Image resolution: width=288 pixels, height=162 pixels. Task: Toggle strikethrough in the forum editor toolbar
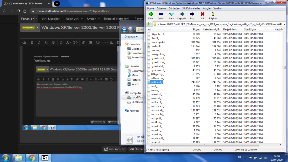click(53, 42)
